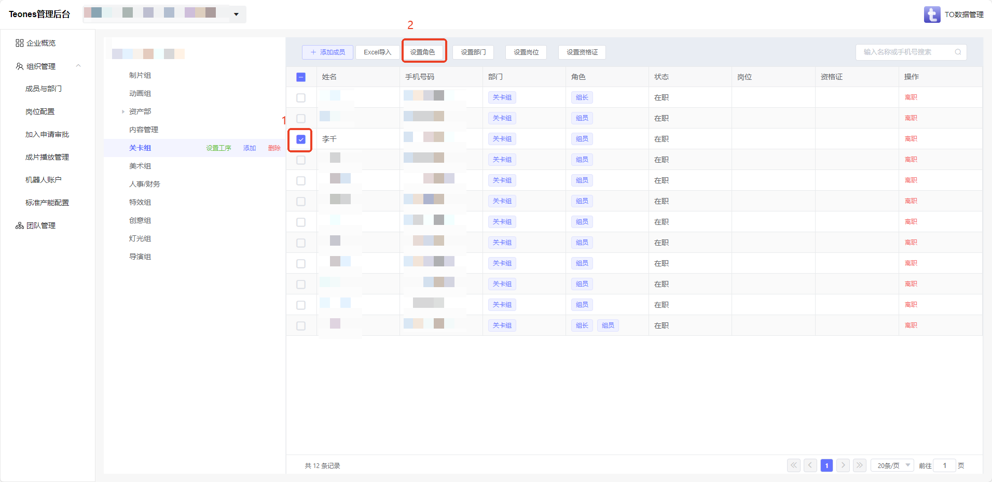Toggle the select-all header checkbox
Screen dimensions: 992x482
301,77
